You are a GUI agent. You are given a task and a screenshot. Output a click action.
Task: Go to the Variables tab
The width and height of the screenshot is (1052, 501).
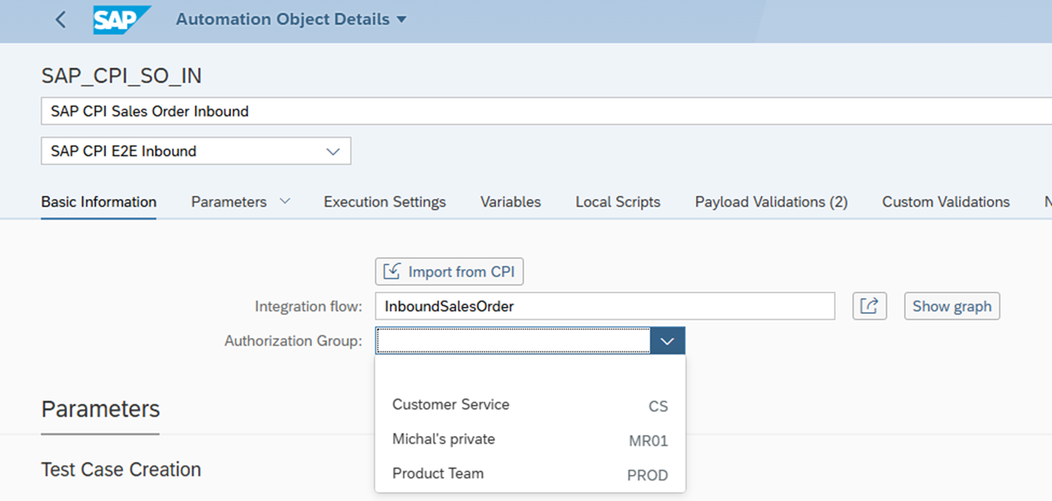[510, 202]
